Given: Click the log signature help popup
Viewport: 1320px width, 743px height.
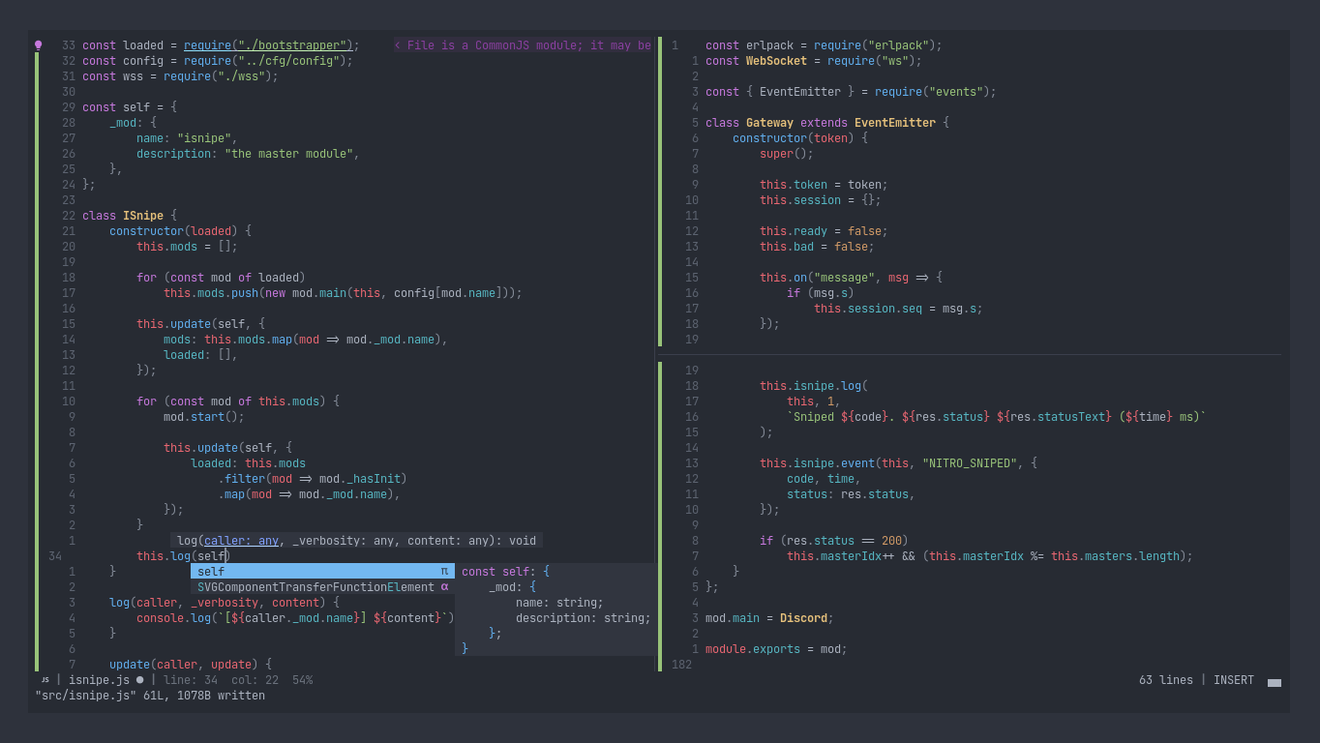Looking at the screenshot, I should [x=356, y=540].
